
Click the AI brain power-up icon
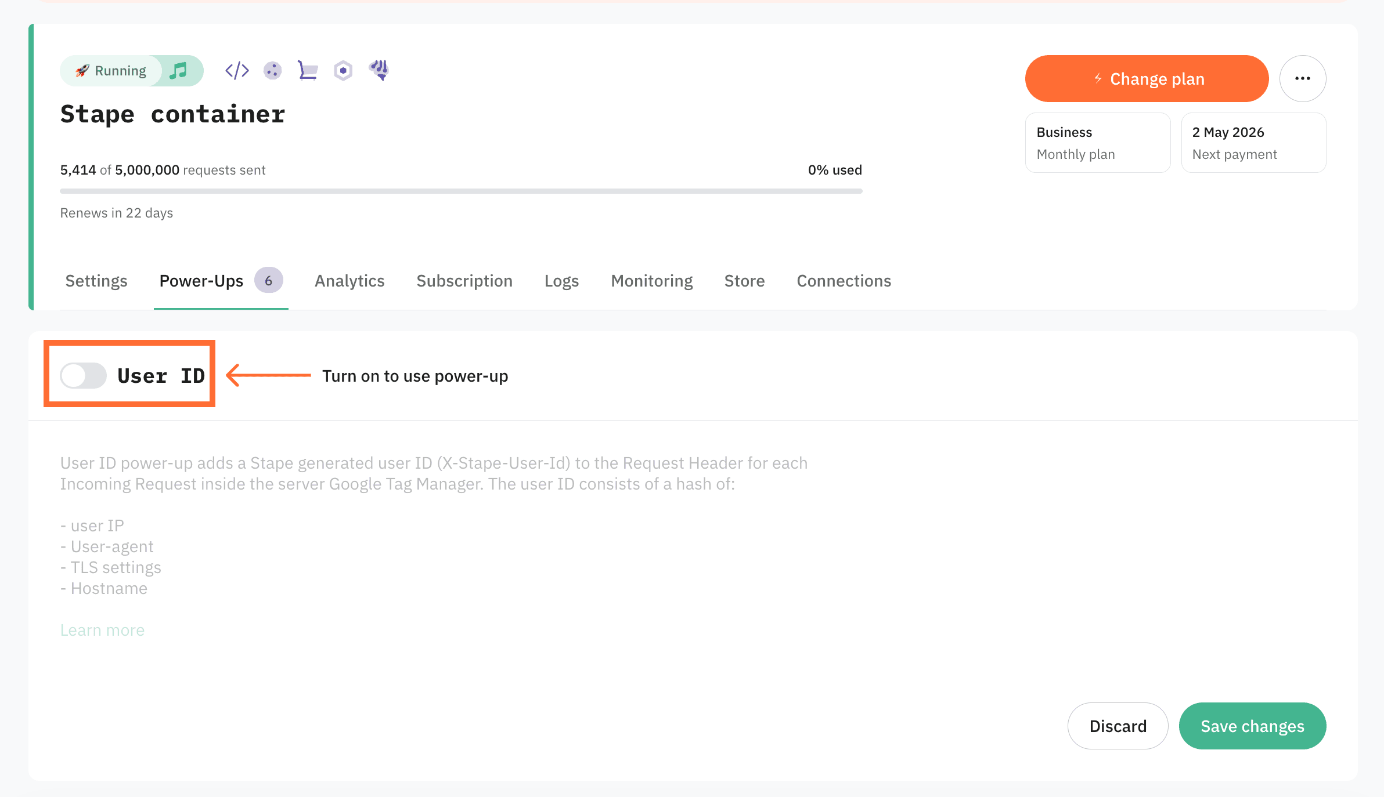tap(379, 70)
